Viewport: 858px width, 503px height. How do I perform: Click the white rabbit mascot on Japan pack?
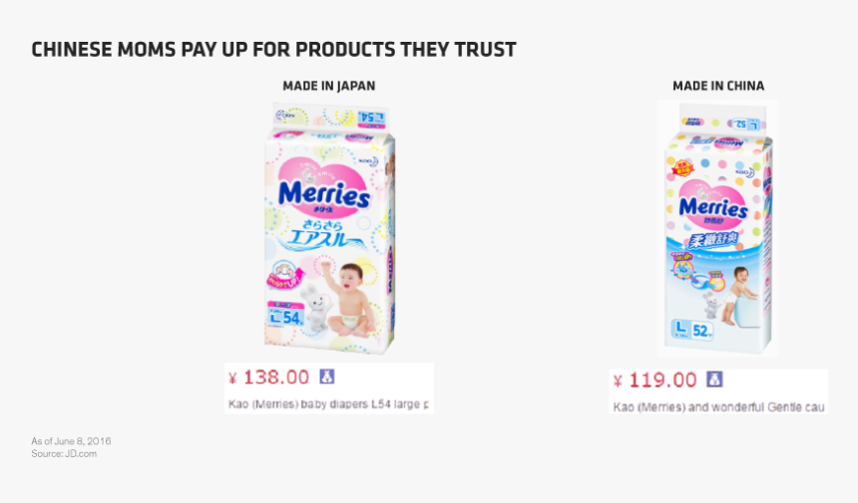(317, 308)
